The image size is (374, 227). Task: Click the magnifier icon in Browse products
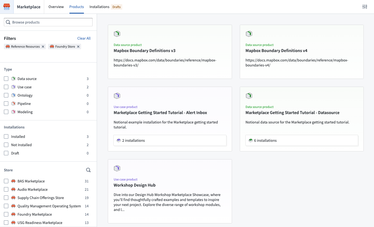click(8, 22)
